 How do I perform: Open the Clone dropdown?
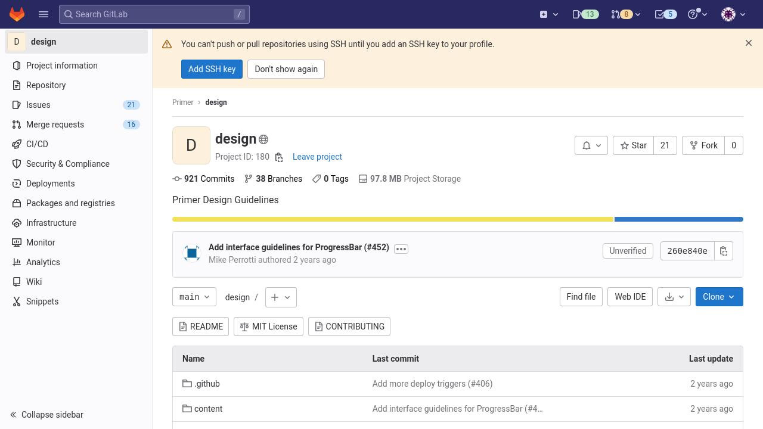(719, 297)
